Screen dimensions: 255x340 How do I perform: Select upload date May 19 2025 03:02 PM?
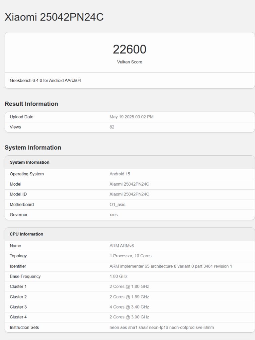[131, 117]
